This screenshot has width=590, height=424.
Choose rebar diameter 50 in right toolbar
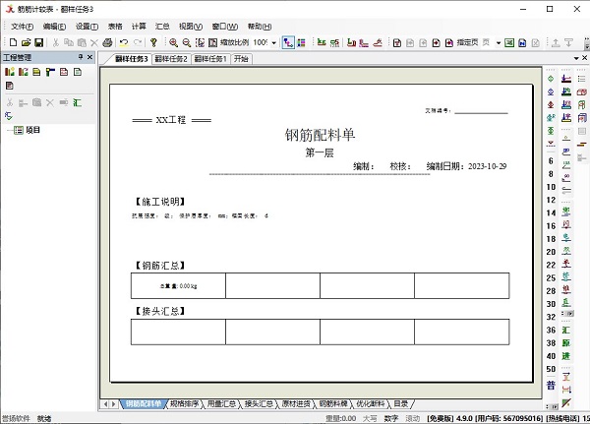(x=551, y=369)
